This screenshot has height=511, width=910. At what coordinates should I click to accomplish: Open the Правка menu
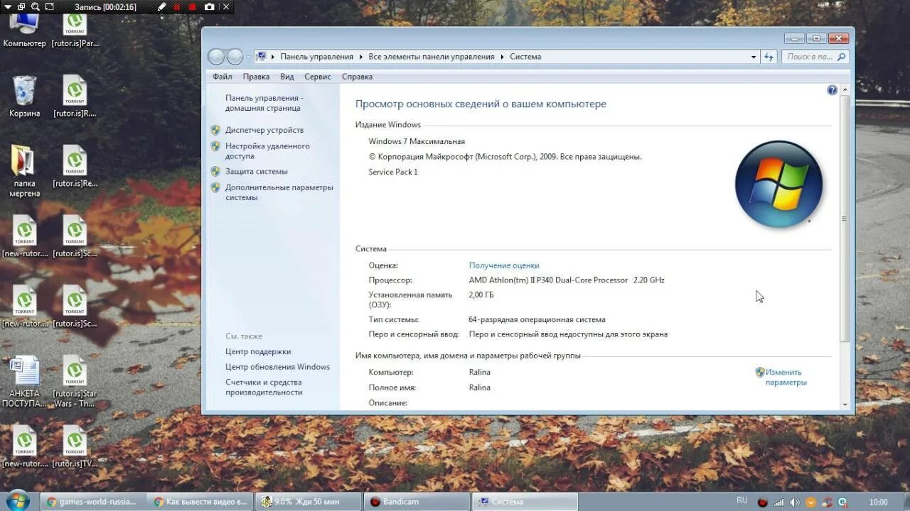pos(256,77)
